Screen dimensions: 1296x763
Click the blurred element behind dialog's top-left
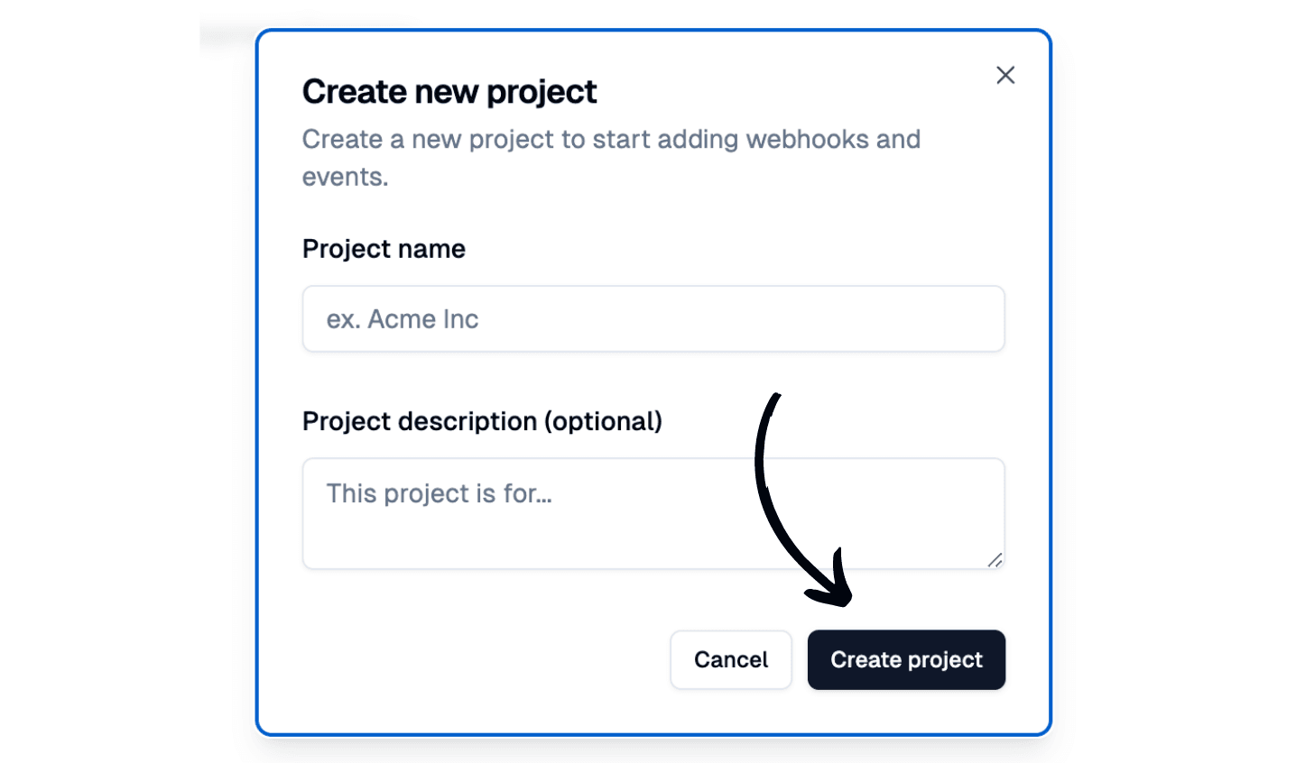(x=226, y=37)
